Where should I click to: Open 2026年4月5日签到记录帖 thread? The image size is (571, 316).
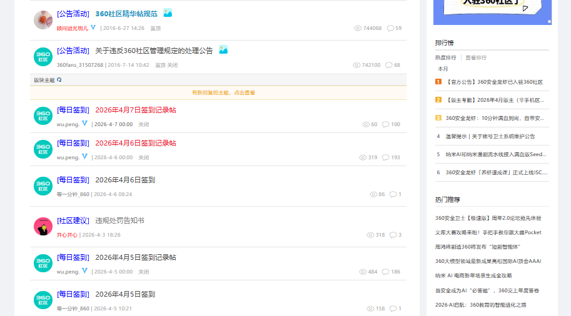click(x=136, y=257)
